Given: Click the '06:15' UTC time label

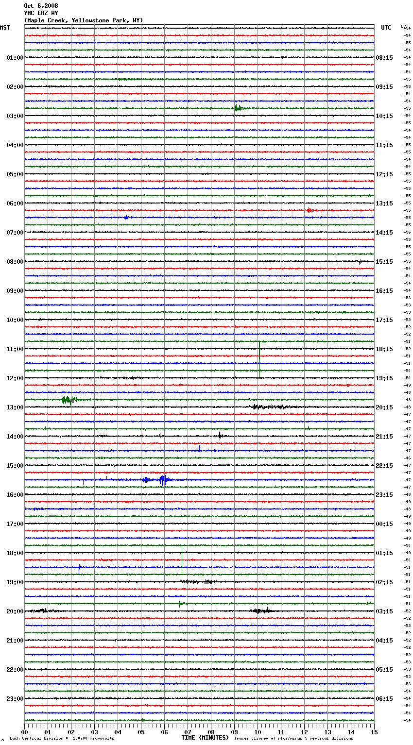Looking at the screenshot, I should 384,699.
